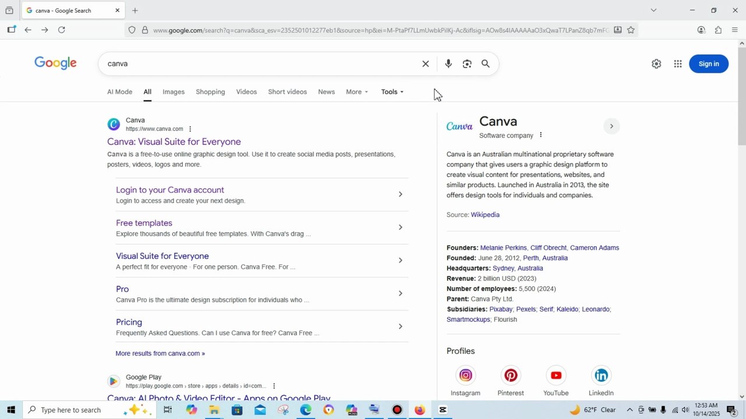Open more options for the canva.com result
This screenshot has width=746, height=419.
pyautogui.click(x=190, y=129)
